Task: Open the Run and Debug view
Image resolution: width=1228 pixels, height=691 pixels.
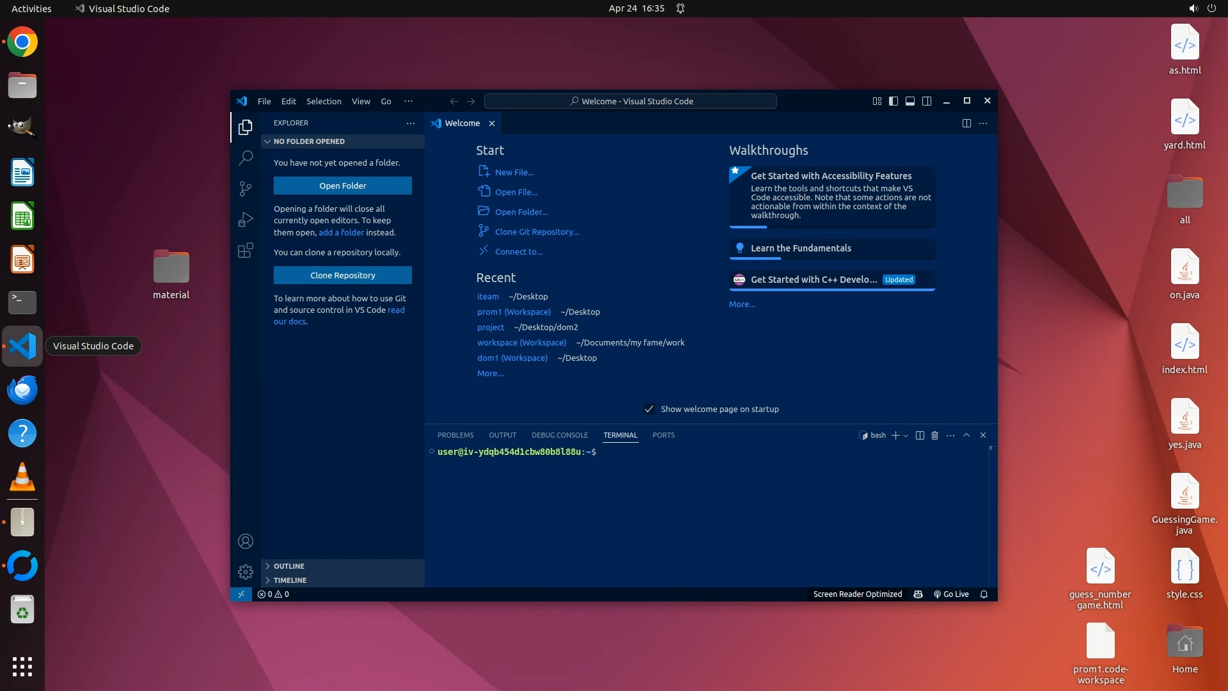Action: [246, 219]
